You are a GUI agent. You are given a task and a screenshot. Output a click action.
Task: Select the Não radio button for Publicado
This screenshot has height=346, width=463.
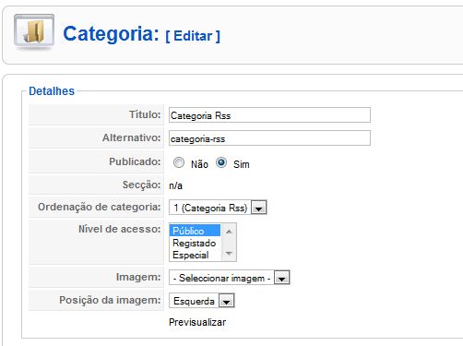coord(179,162)
